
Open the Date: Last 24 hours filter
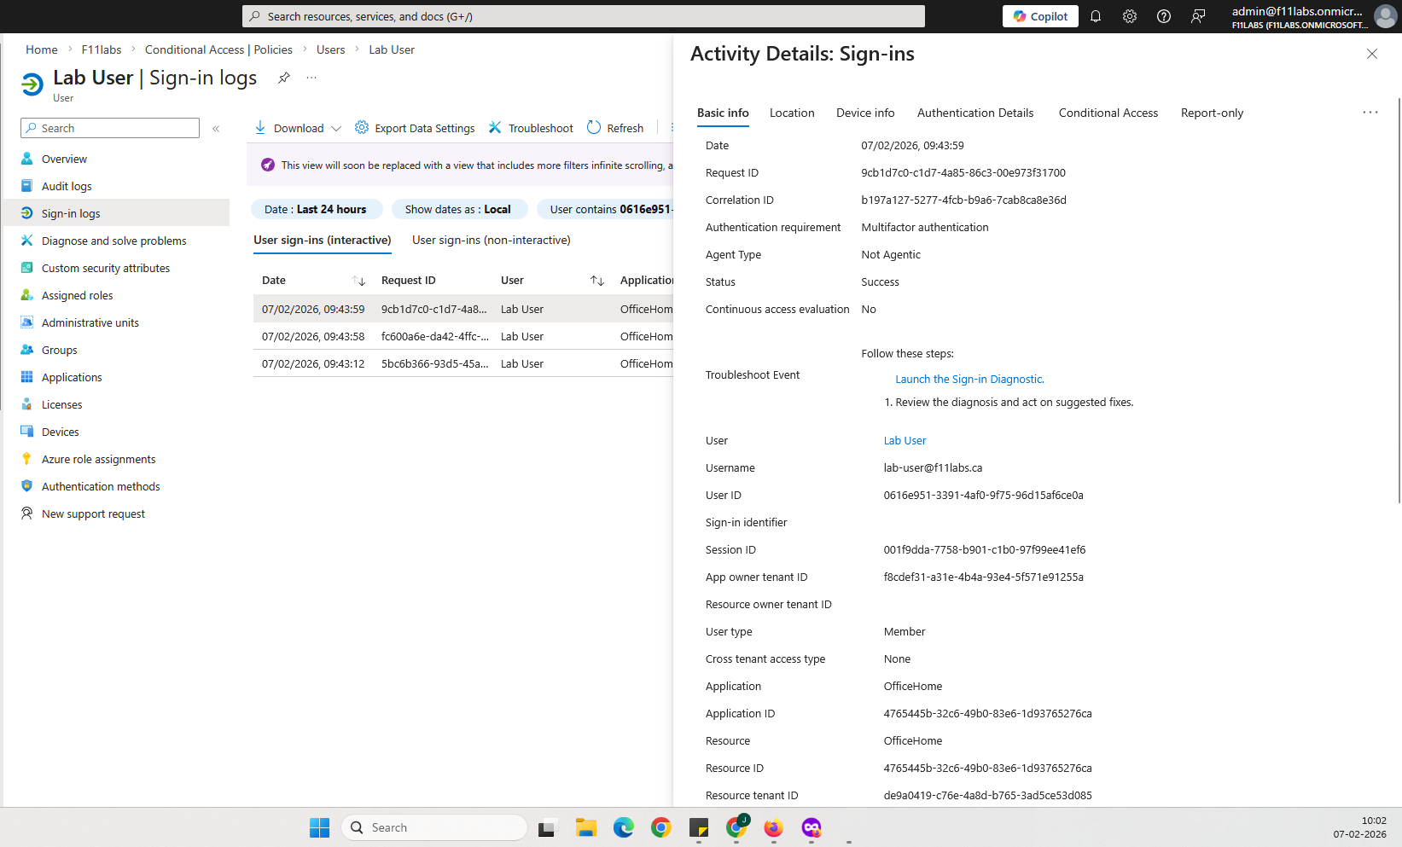pos(317,208)
